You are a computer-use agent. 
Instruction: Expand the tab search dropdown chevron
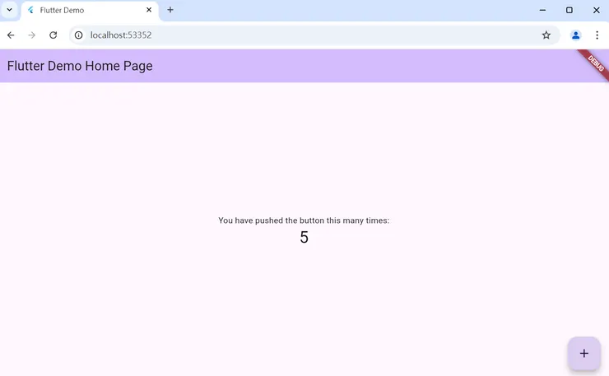coord(9,10)
